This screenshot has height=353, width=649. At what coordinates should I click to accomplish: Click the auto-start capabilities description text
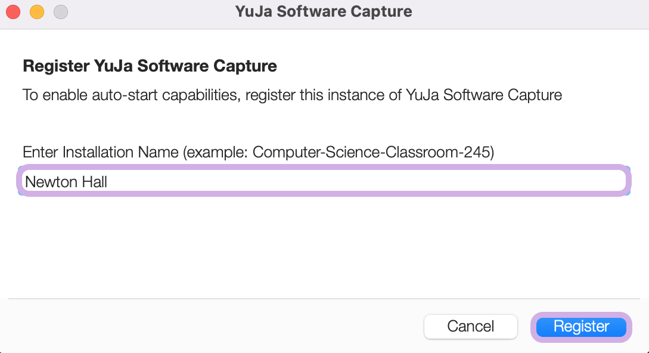292,94
